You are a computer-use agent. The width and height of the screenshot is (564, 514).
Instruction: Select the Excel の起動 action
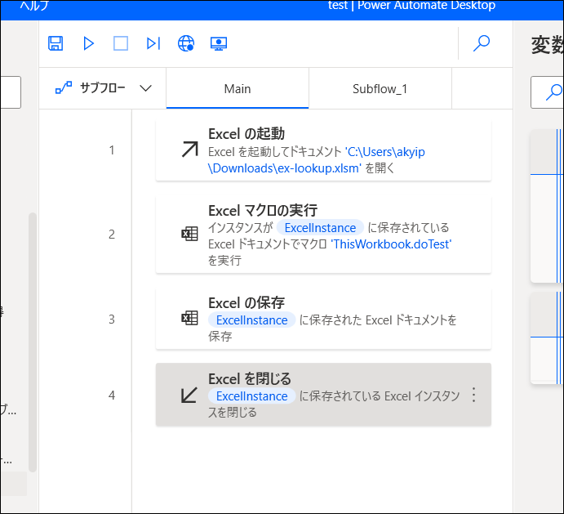click(x=323, y=150)
